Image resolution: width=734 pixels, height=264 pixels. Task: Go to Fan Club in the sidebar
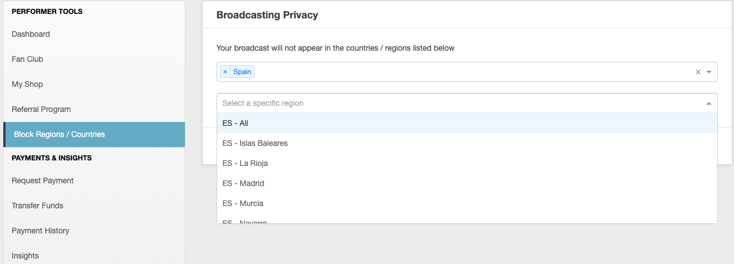(28, 59)
